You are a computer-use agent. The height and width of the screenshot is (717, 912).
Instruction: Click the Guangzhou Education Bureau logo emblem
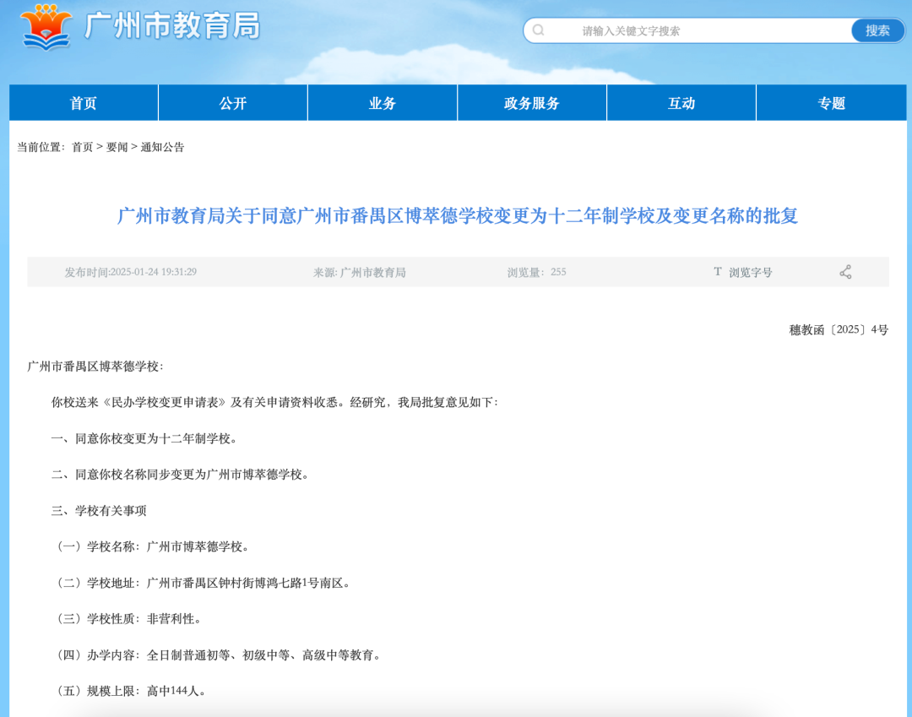point(46,27)
